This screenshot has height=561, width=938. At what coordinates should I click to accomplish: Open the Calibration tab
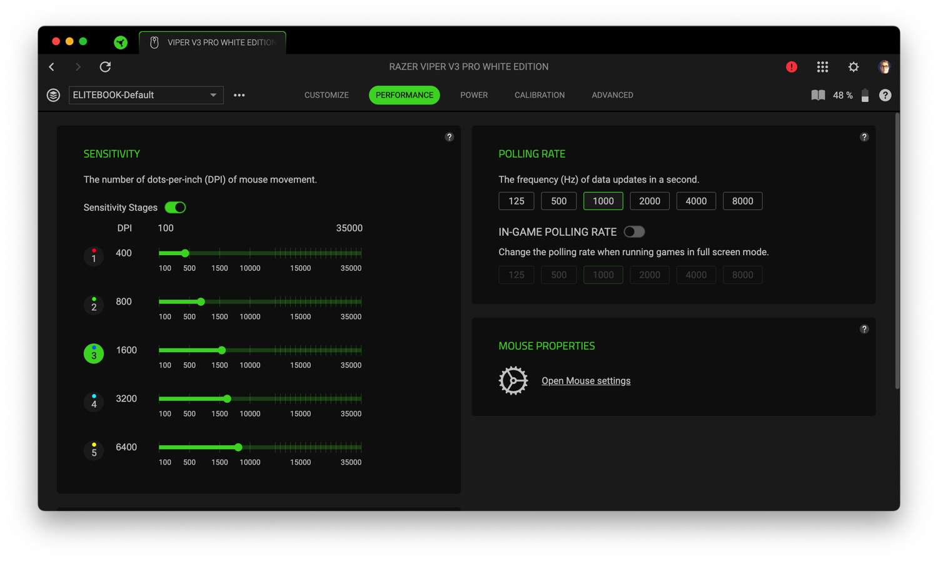click(x=540, y=95)
